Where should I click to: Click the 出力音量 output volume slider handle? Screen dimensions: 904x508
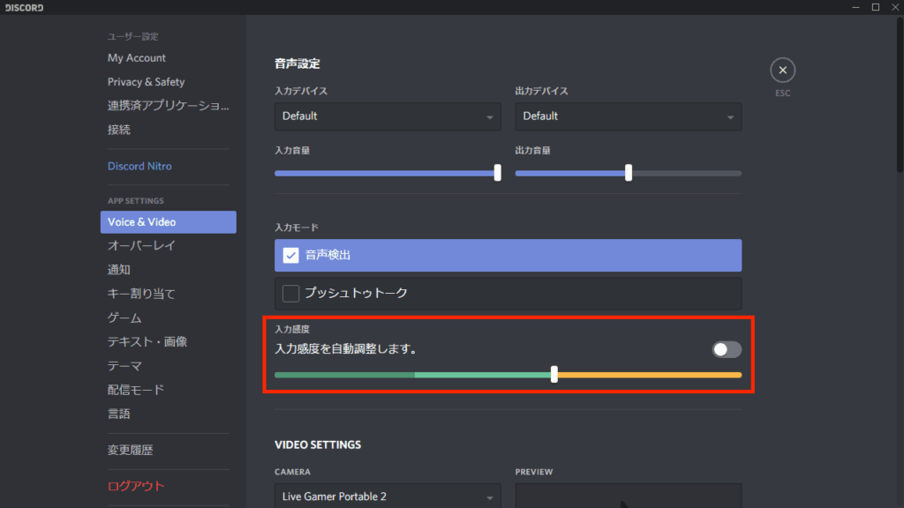click(x=629, y=173)
